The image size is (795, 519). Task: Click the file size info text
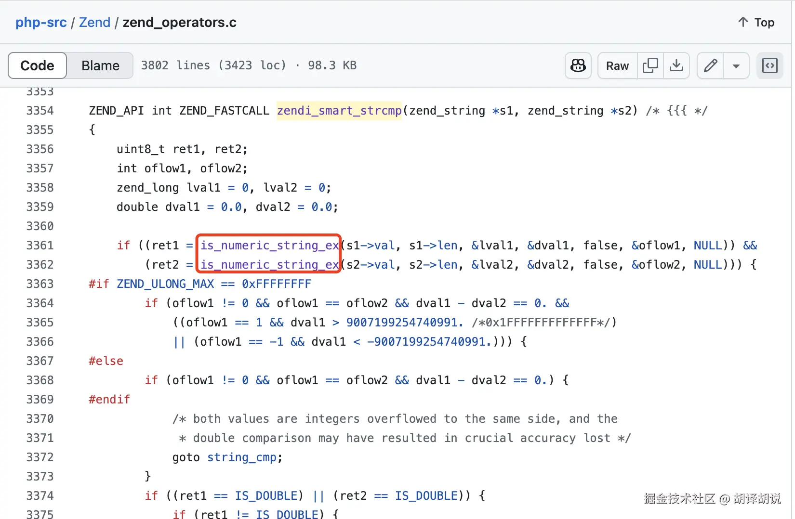pyautogui.click(x=249, y=65)
